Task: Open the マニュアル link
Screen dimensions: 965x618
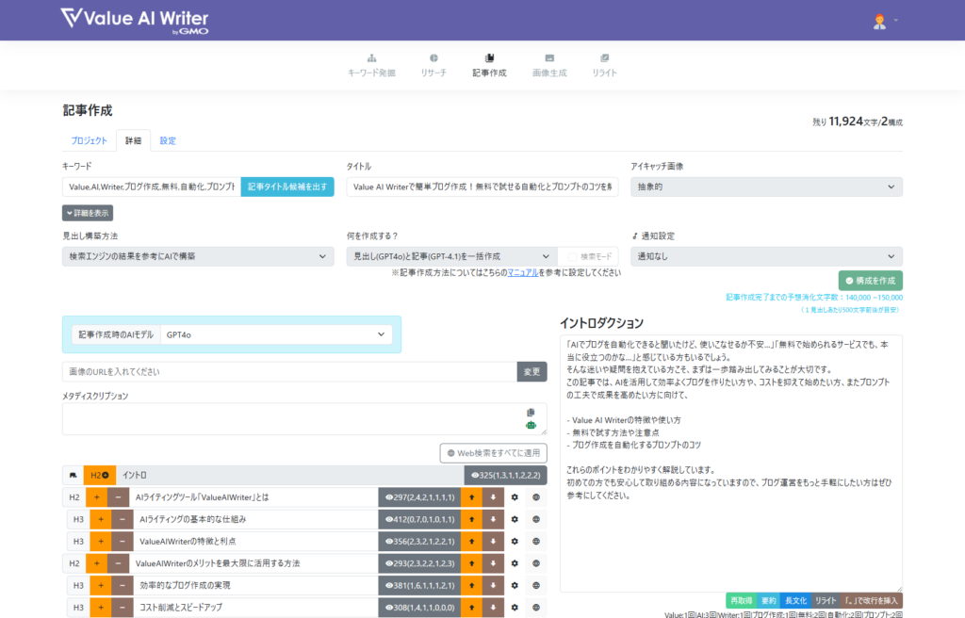Action: (x=522, y=272)
